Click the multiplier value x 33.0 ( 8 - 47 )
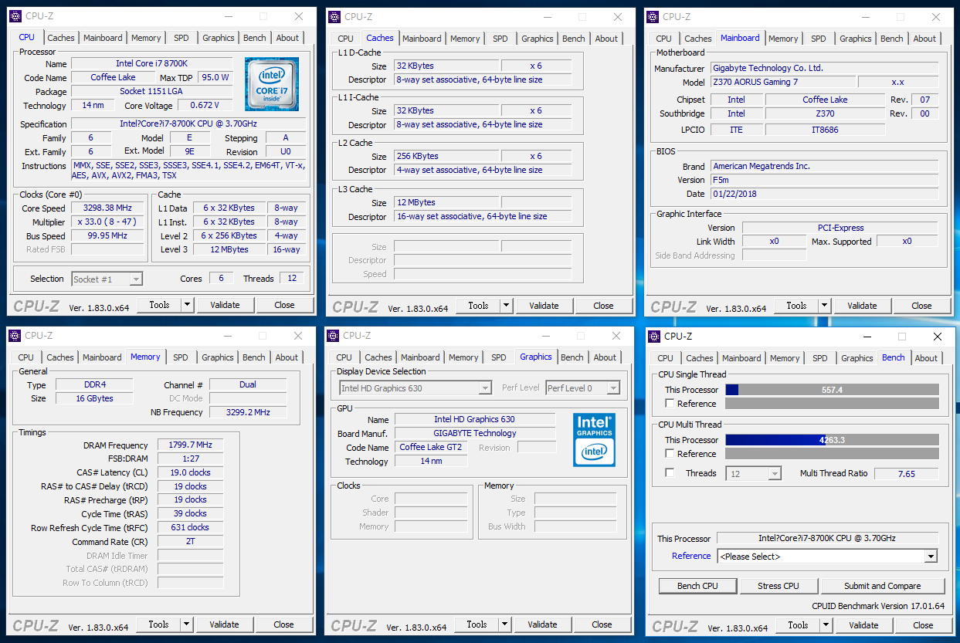The image size is (960, 643). click(x=107, y=222)
